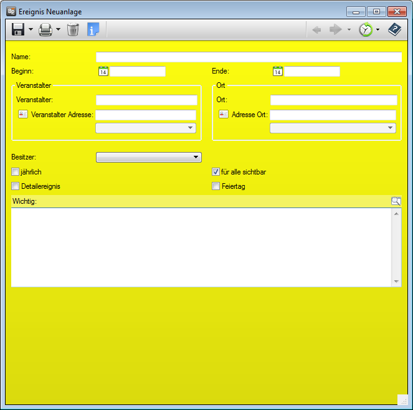Open the clock history dropdown arrow
413x410 pixels.
coord(377,30)
